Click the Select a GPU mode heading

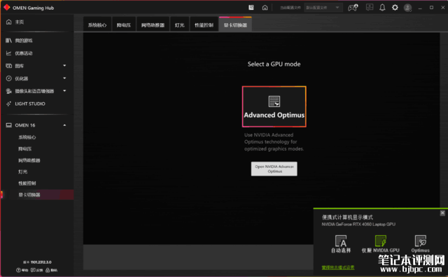click(274, 64)
